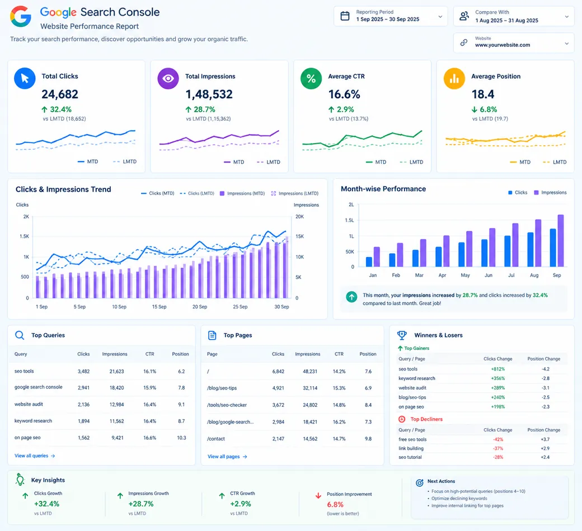Sort Top Queries by Clicks column header

[x=83, y=354]
